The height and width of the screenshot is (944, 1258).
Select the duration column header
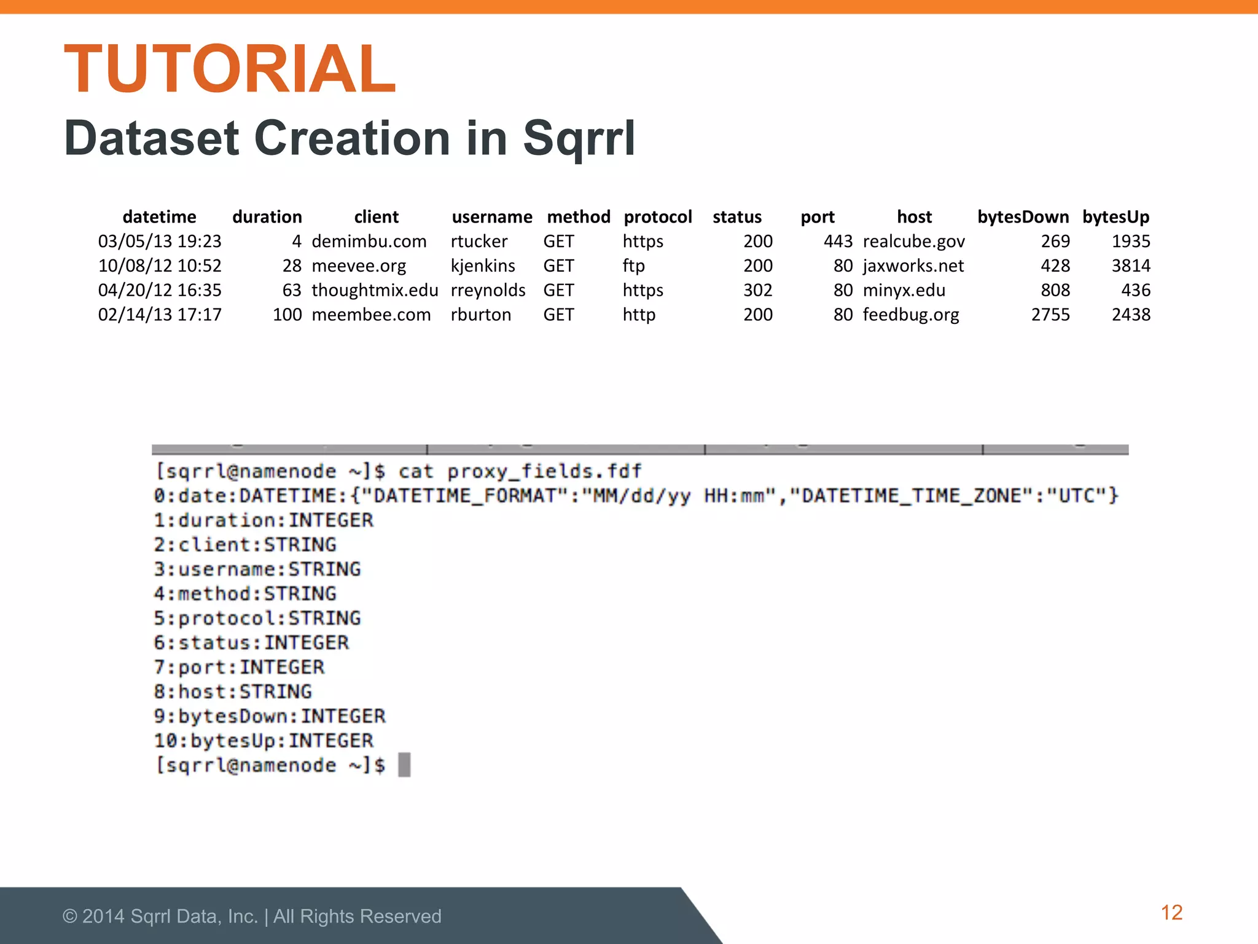[267, 217]
